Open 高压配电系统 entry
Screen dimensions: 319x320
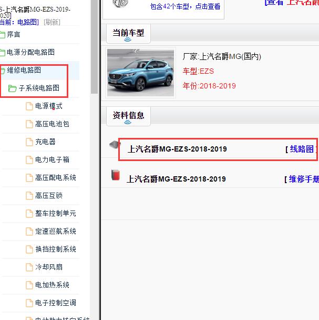(x=56, y=177)
